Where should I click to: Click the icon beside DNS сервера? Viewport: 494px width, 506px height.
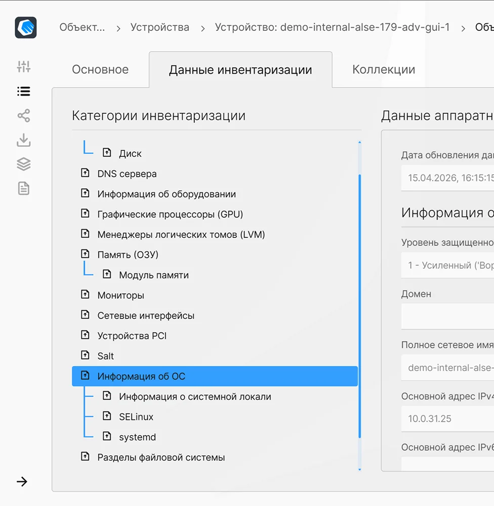pos(85,173)
